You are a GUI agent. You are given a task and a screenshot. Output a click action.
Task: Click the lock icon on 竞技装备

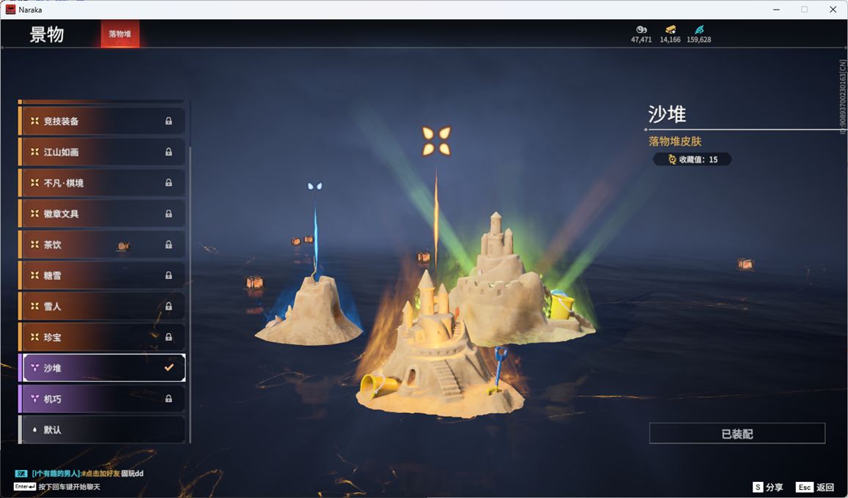(169, 122)
